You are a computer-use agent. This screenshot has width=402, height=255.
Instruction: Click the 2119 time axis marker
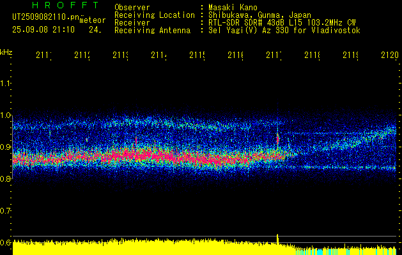[351, 55]
